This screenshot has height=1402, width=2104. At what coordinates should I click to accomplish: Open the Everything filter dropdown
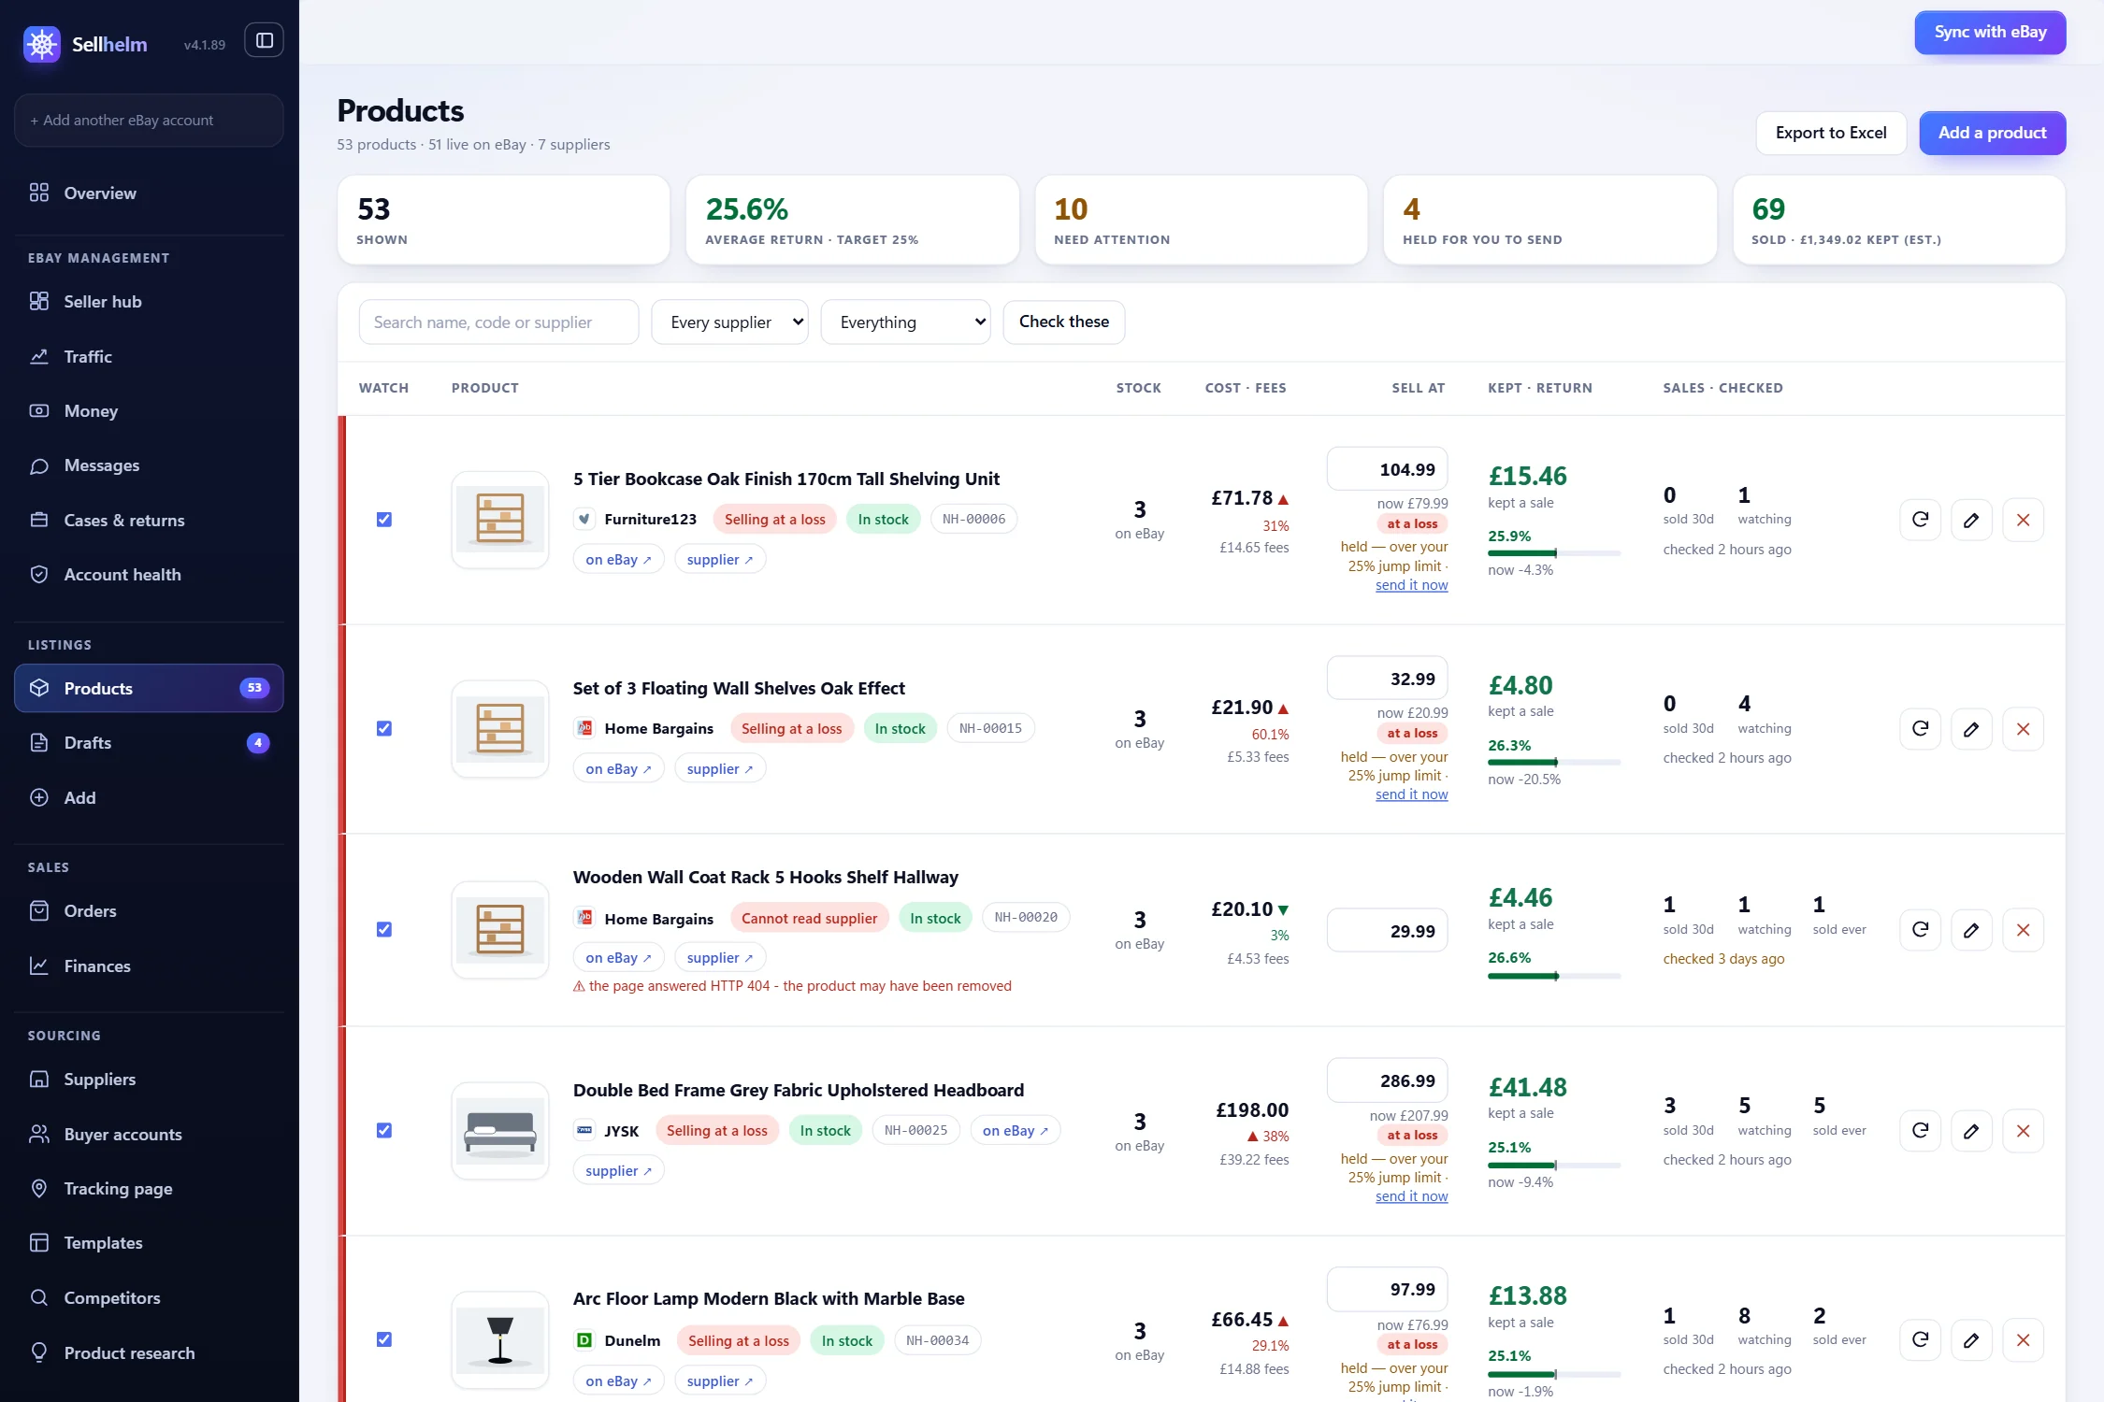(x=905, y=322)
